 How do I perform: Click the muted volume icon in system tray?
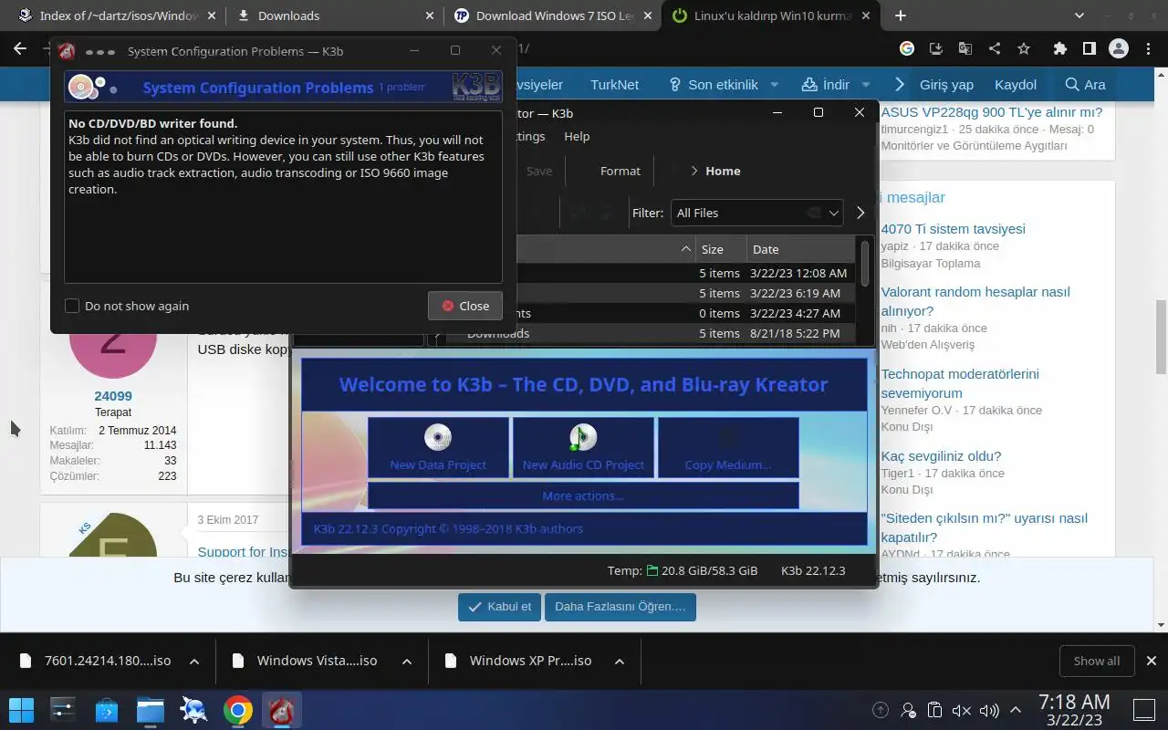pos(961,710)
